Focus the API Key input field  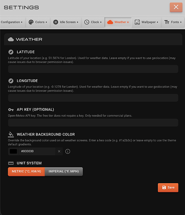pyautogui.click(x=93, y=123)
